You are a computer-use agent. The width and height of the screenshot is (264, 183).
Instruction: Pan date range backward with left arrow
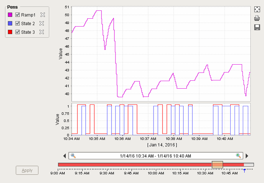pyautogui.click(x=65, y=156)
